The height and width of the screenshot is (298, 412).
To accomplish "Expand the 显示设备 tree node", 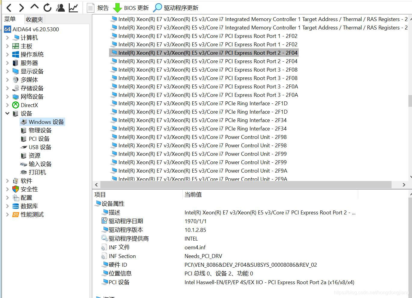I will pyautogui.click(x=8, y=71).
